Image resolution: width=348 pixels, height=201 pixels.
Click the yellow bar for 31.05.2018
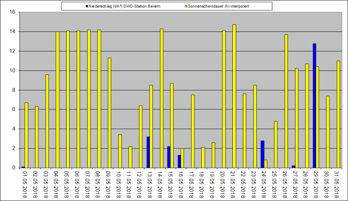338,114
